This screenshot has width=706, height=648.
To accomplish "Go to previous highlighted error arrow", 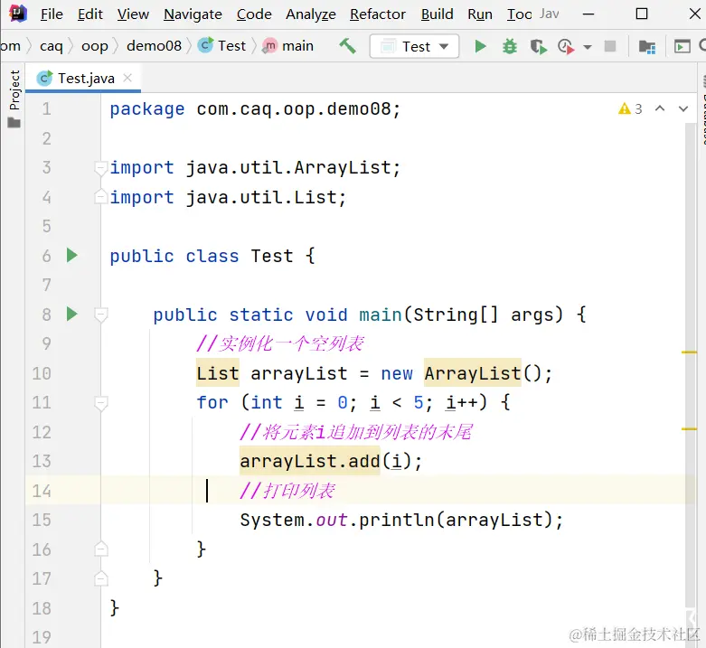I will [x=660, y=108].
